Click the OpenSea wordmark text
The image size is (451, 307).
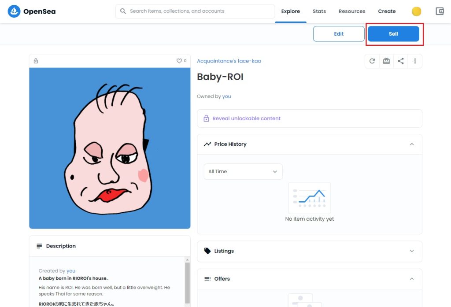(39, 11)
